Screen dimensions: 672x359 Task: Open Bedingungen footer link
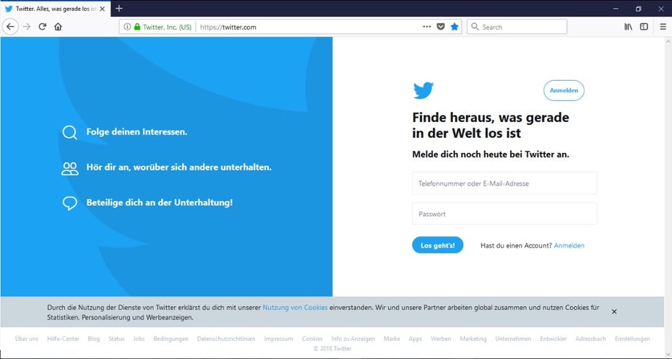pos(171,339)
